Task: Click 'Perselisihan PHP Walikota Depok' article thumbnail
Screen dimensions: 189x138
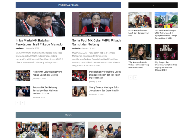Action: (x=79, y=76)
